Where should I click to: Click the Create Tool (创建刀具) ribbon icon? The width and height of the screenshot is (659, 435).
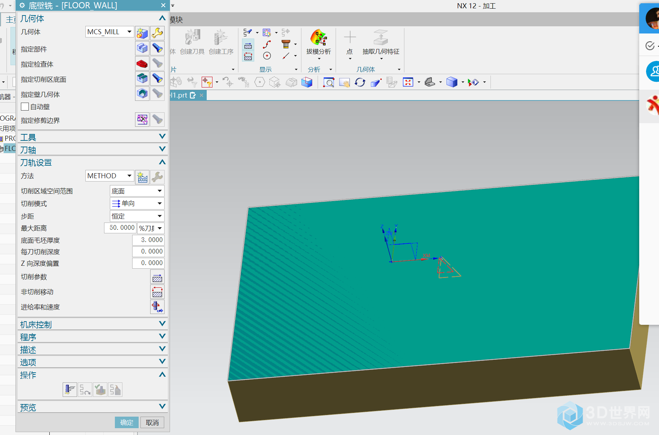(192, 42)
